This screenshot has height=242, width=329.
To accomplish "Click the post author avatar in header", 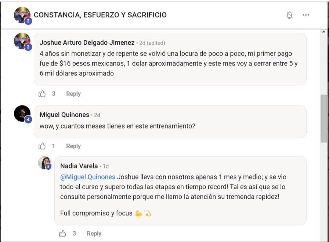I will [x=22, y=15].
